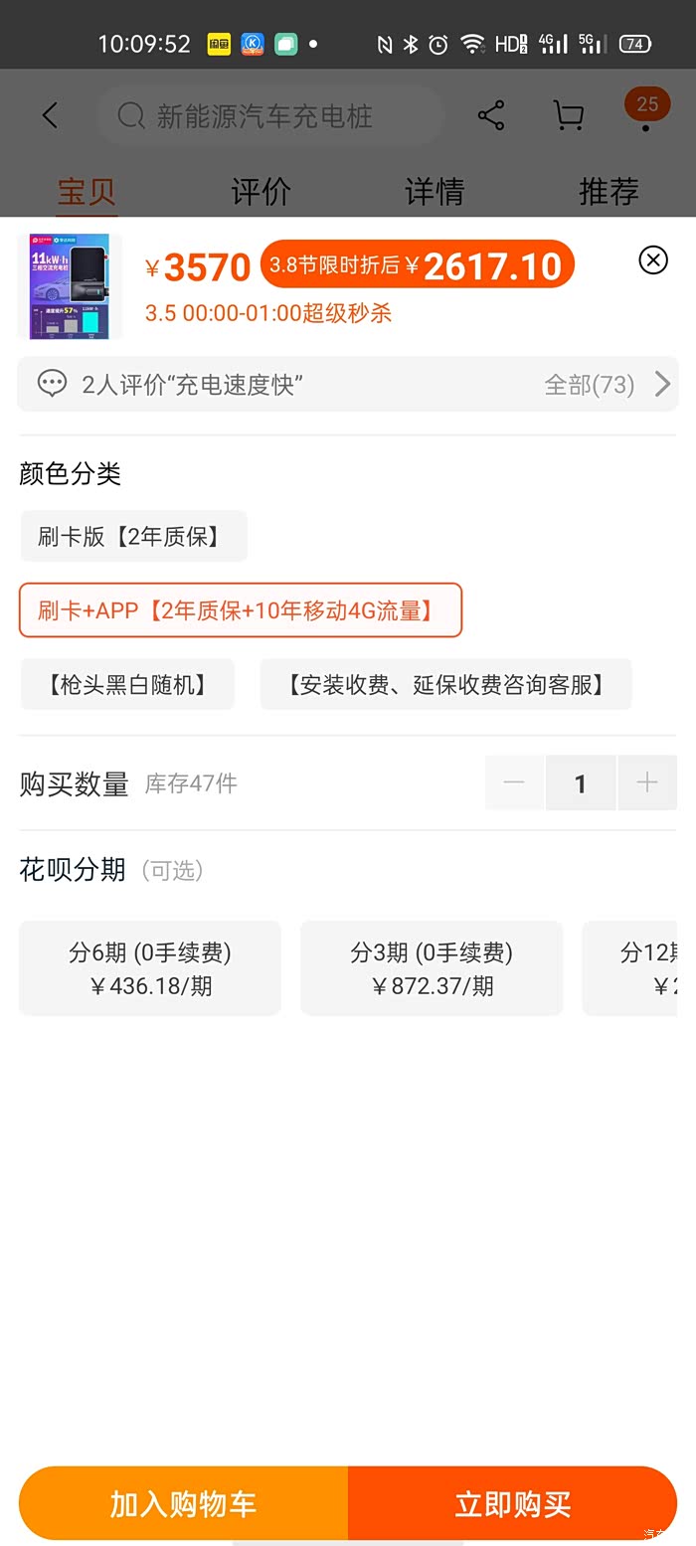Choose 分6期 installment plan

click(150, 968)
